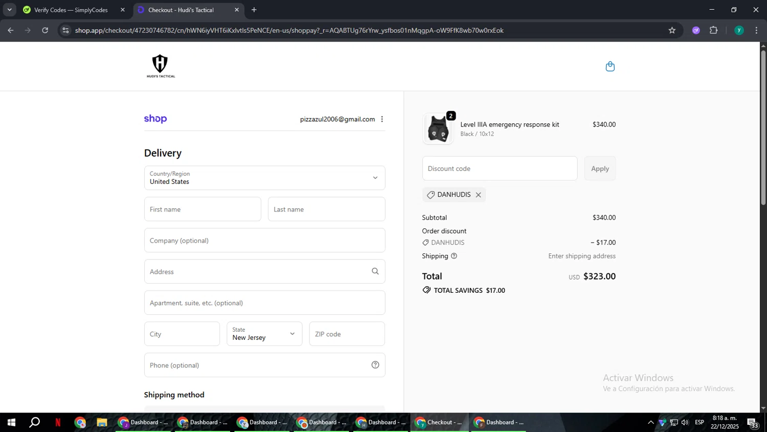Open Windows taskbar search
This screenshot has height=432, width=767.
pos(35,422)
